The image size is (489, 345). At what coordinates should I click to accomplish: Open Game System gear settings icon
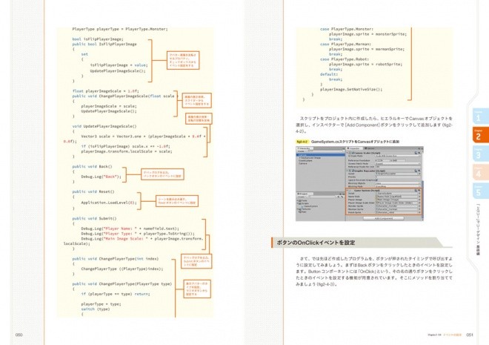pos(419,191)
